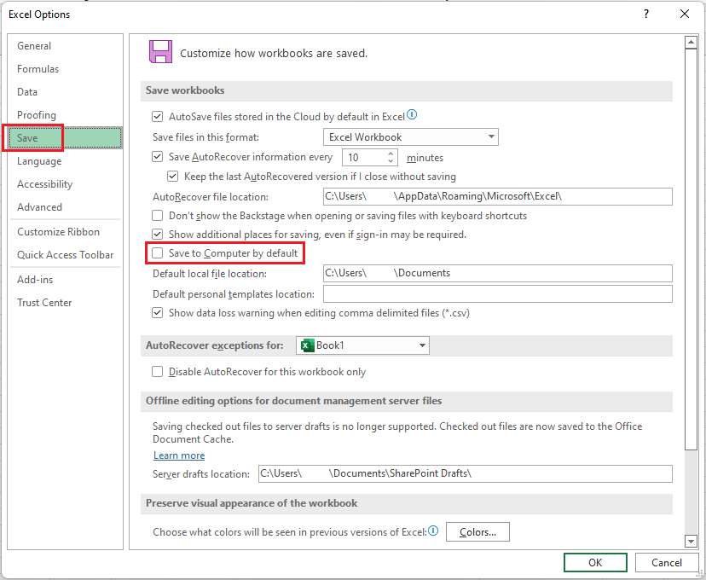Uncheck Show data loss warning for csv files
The height and width of the screenshot is (580, 706).
coord(157,312)
